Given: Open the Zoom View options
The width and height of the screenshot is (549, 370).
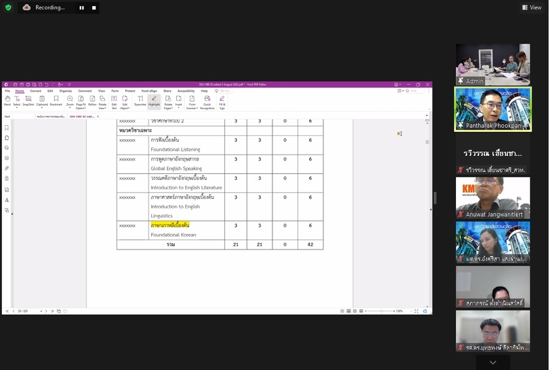Looking at the screenshot, I should tap(532, 7).
